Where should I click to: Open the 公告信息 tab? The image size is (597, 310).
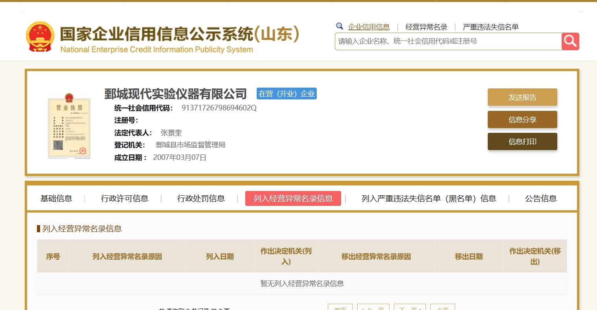point(541,198)
